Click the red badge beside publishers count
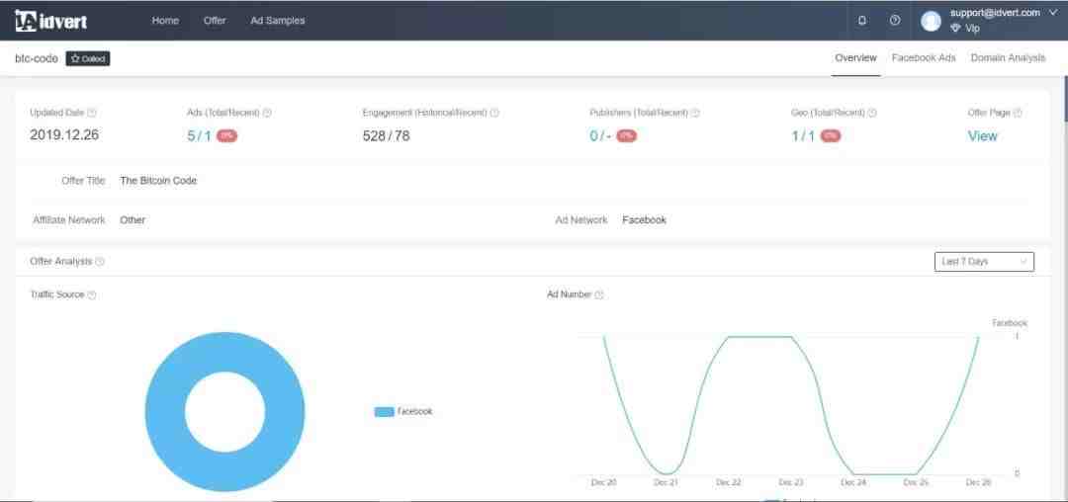This screenshot has height=502, width=1068. [x=627, y=136]
